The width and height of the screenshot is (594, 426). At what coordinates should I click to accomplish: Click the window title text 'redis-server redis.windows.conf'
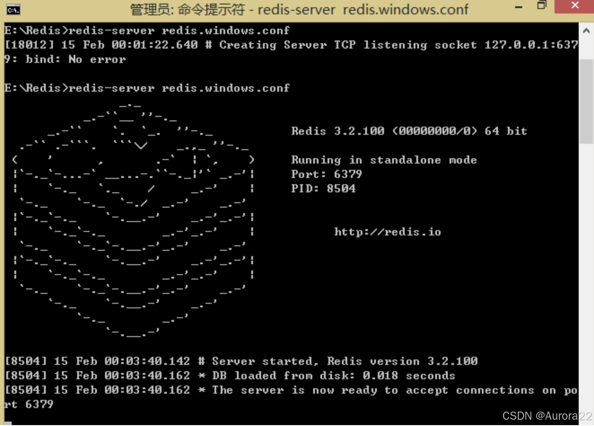363,9
